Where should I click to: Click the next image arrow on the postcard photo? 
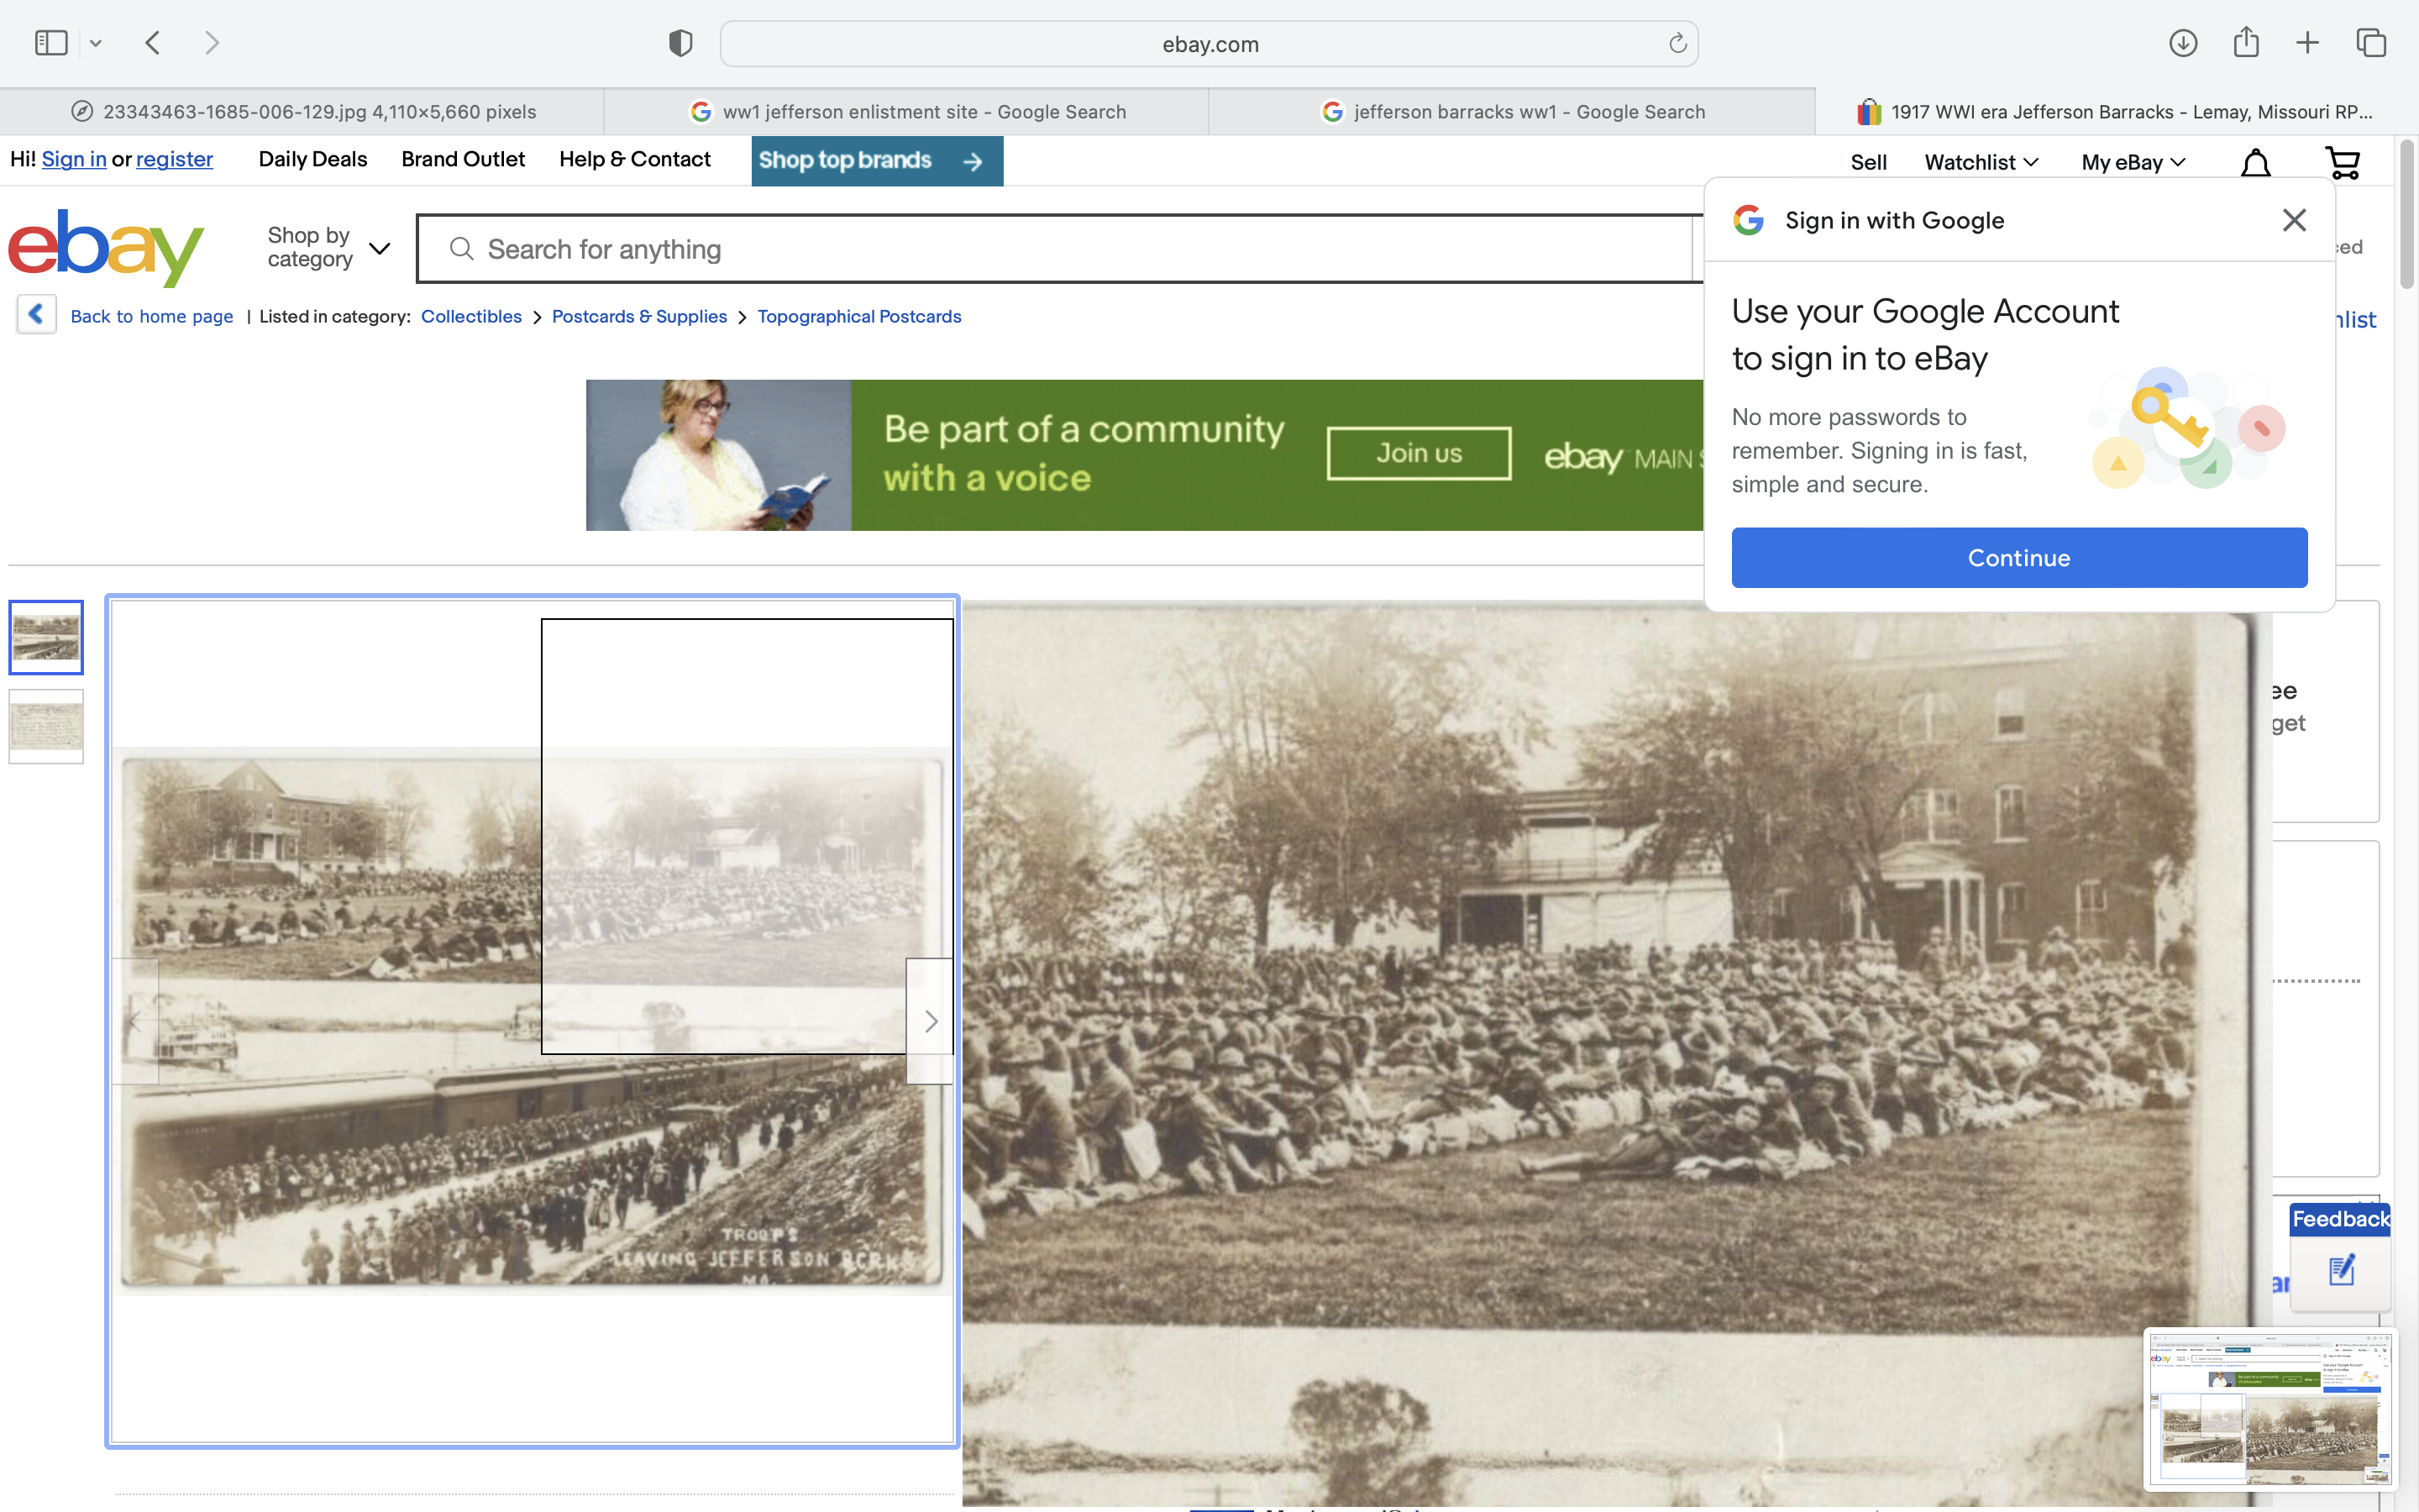[x=930, y=1021]
